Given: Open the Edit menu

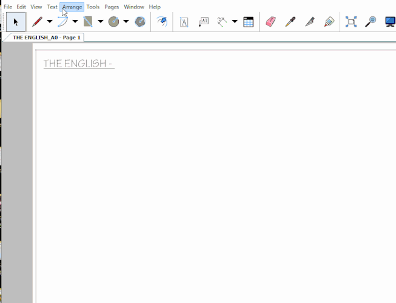Looking at the screenshot, I should pos(21,7).
